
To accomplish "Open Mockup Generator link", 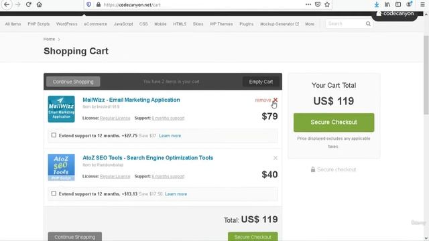I will [x=280, y=24].
